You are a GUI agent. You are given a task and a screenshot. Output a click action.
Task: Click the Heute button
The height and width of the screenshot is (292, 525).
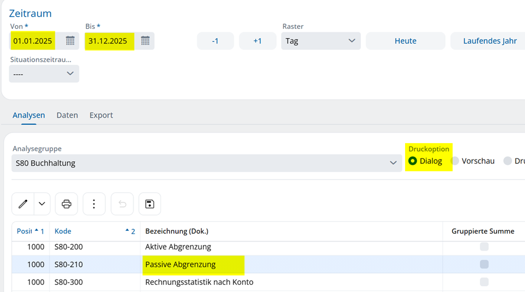pyautogui.click(x=405, y=41)
